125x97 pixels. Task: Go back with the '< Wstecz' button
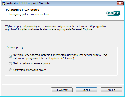click(x=62, y=90)
